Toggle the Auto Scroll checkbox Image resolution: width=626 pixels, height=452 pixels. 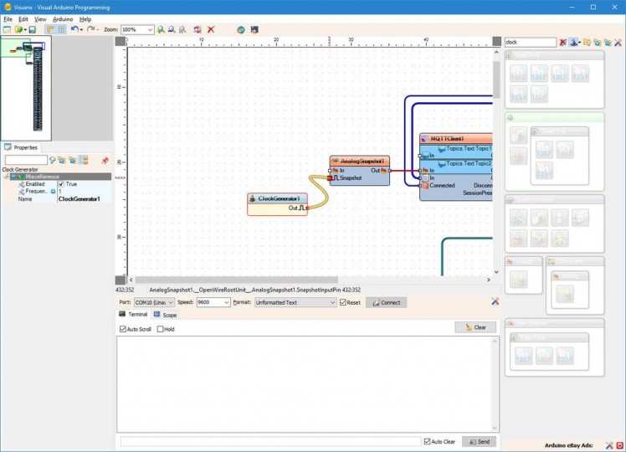[x=123, y=329]
